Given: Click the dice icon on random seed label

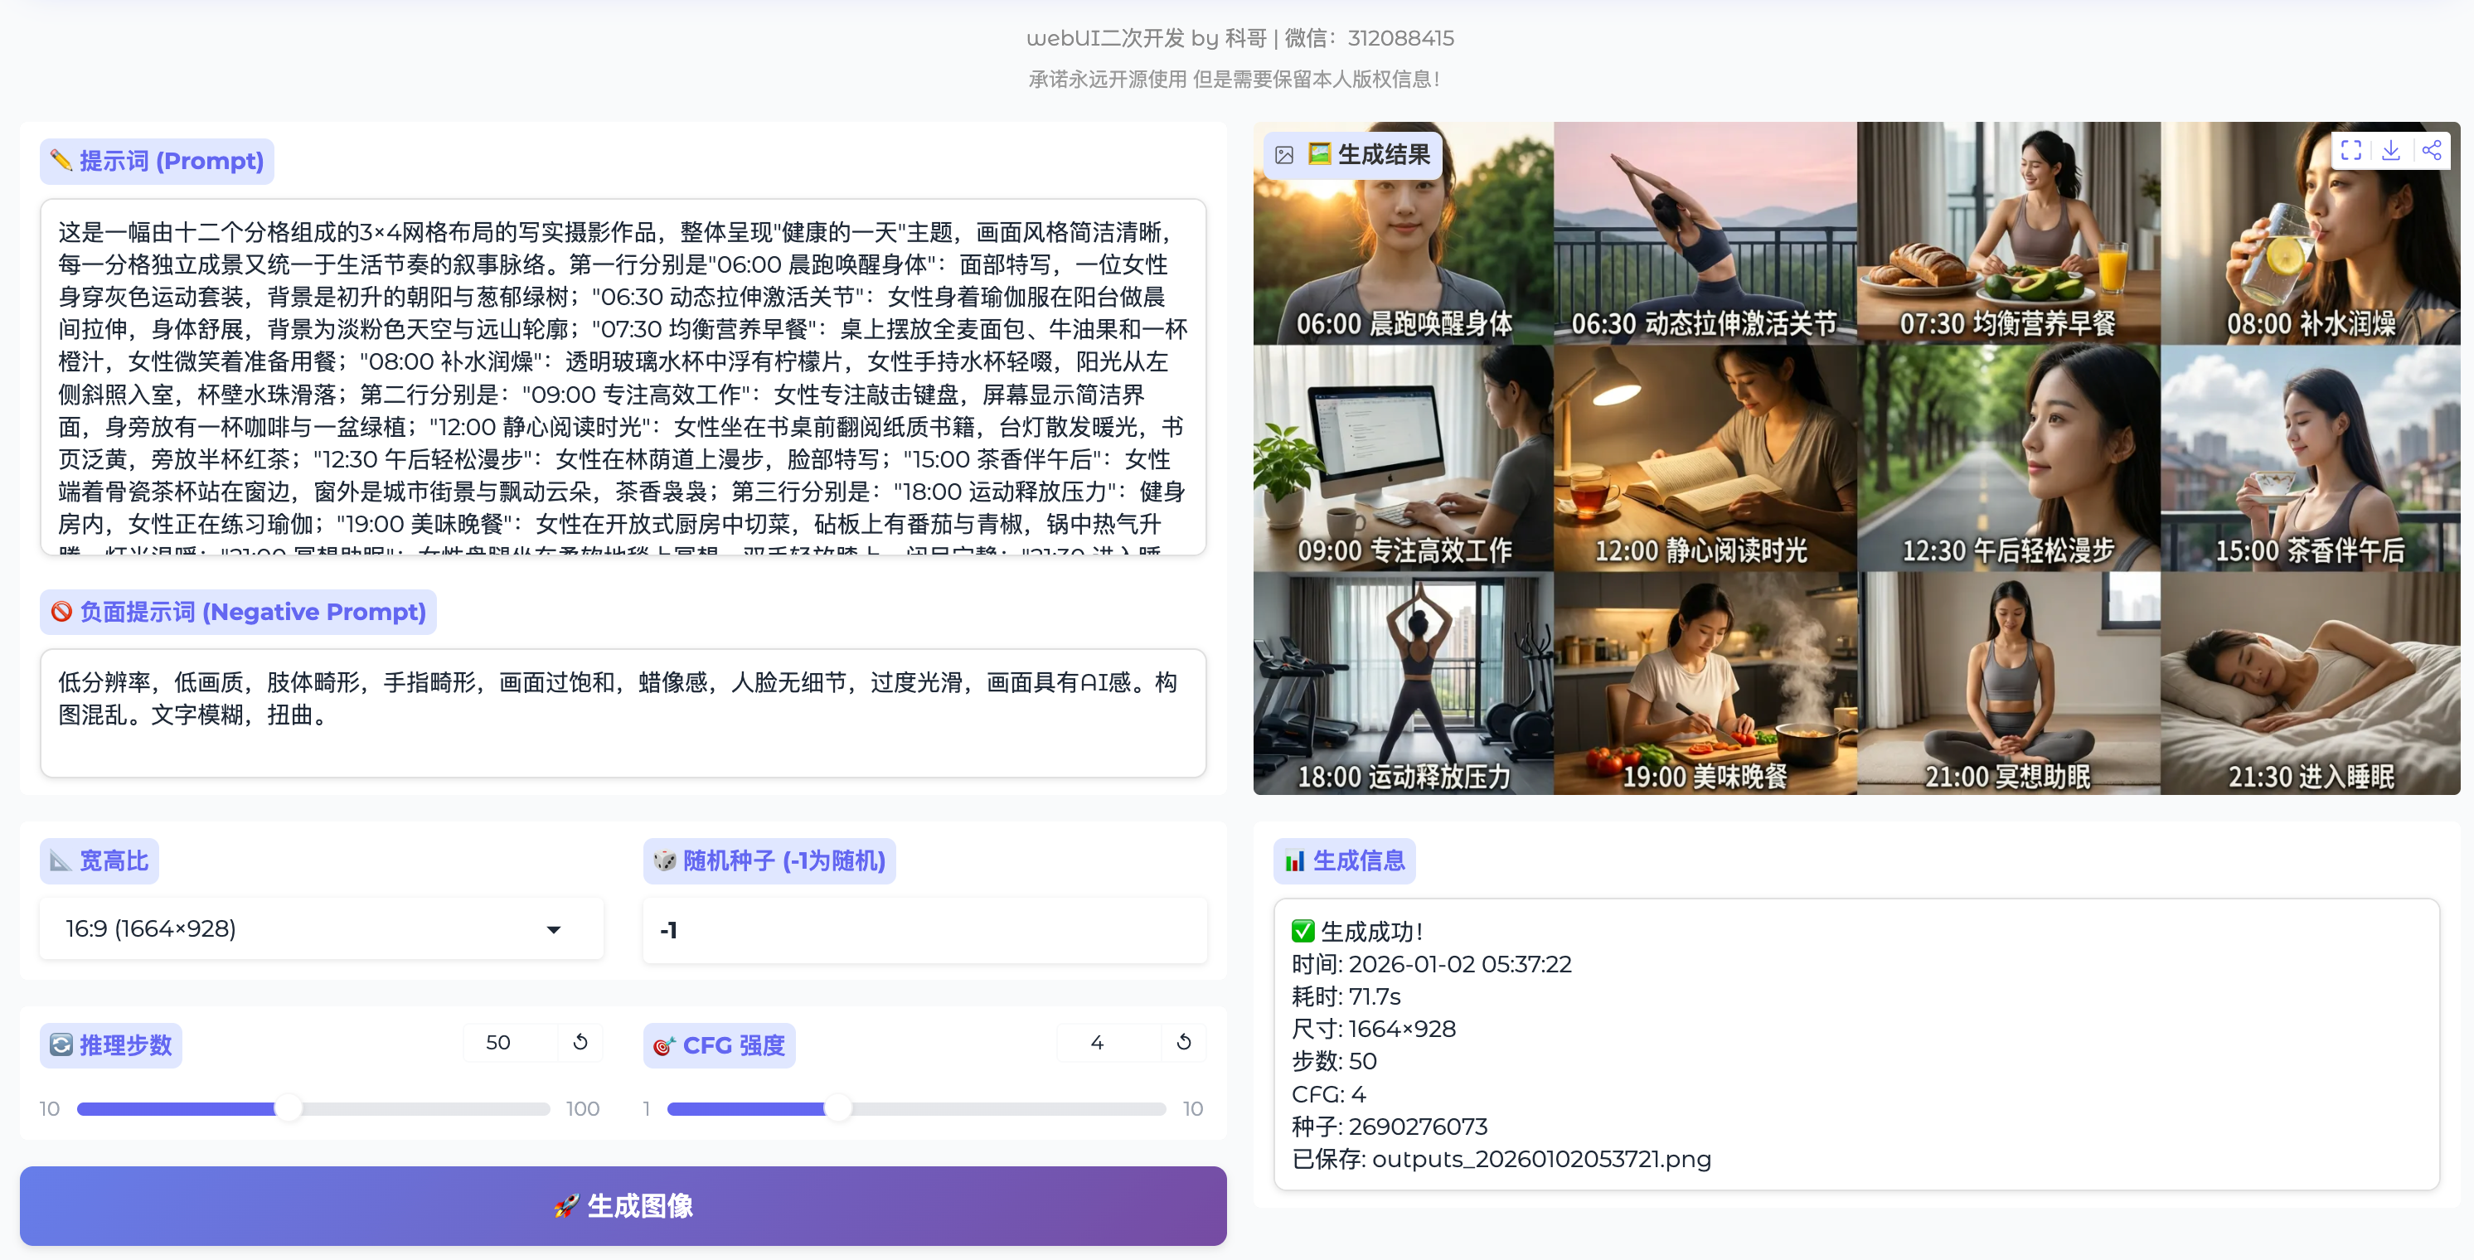Looking at the screenshot, I should pyautogui.click(x=665, y=860).
